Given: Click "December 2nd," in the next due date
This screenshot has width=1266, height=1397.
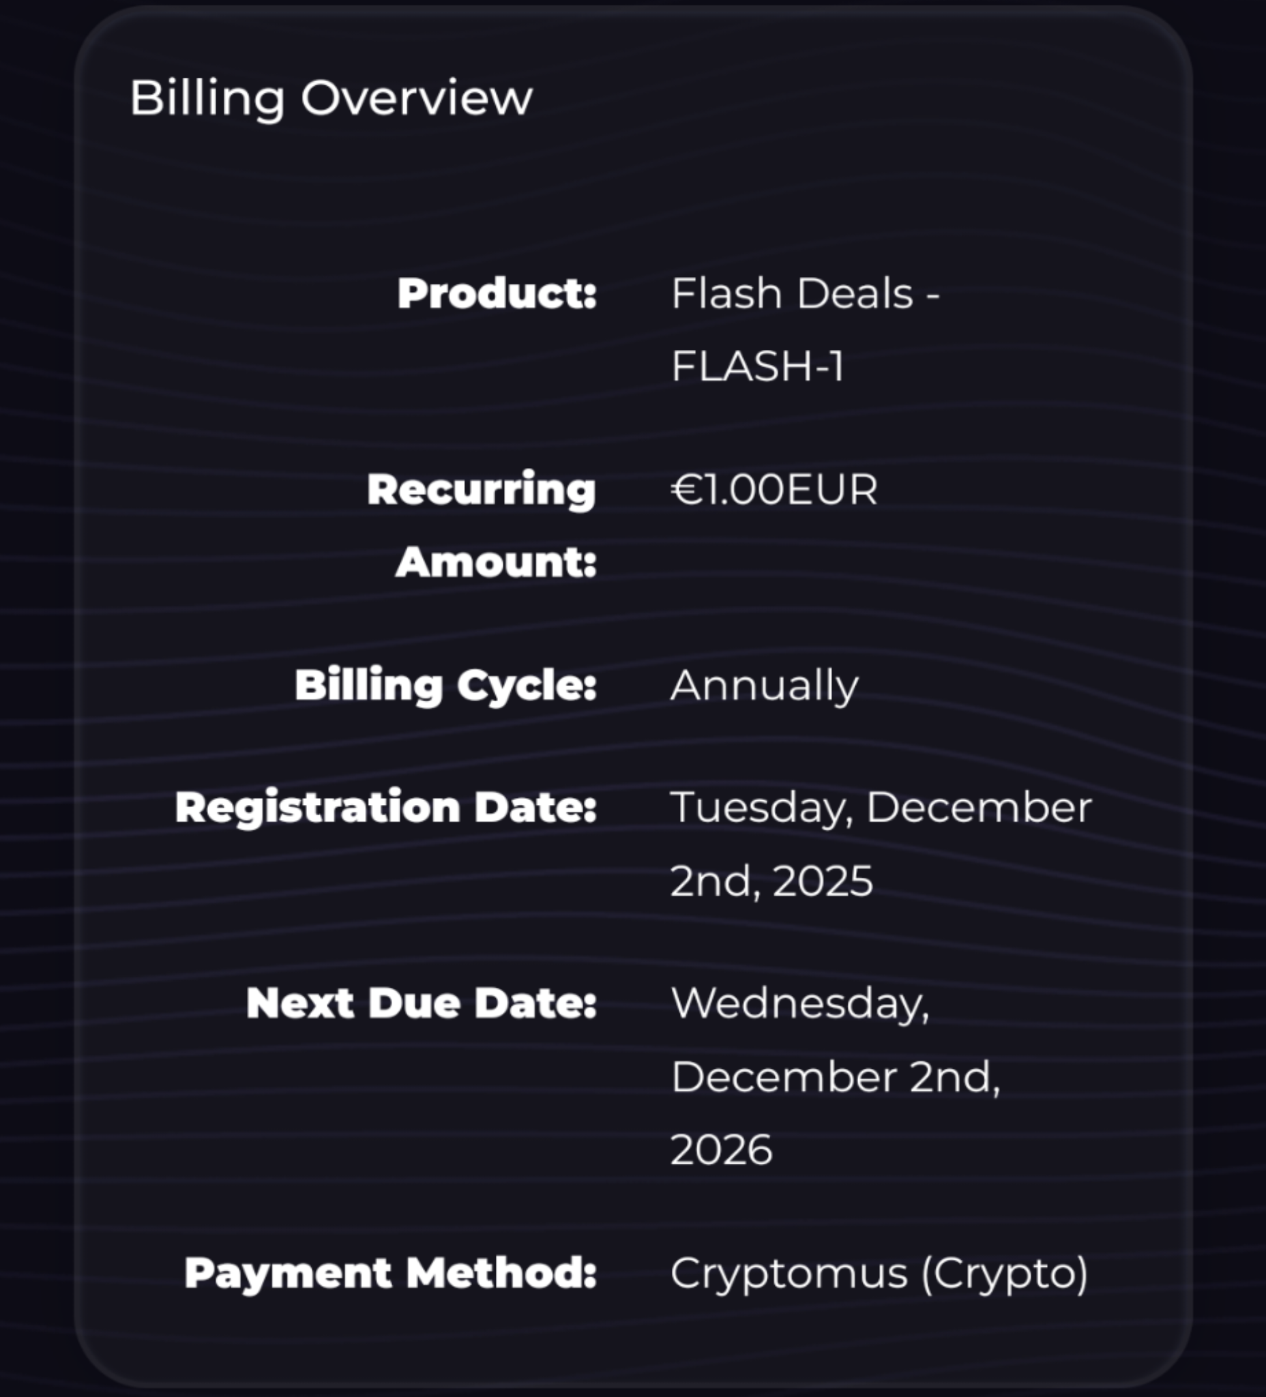Looking at the screenshot, I should (835, 1076).
